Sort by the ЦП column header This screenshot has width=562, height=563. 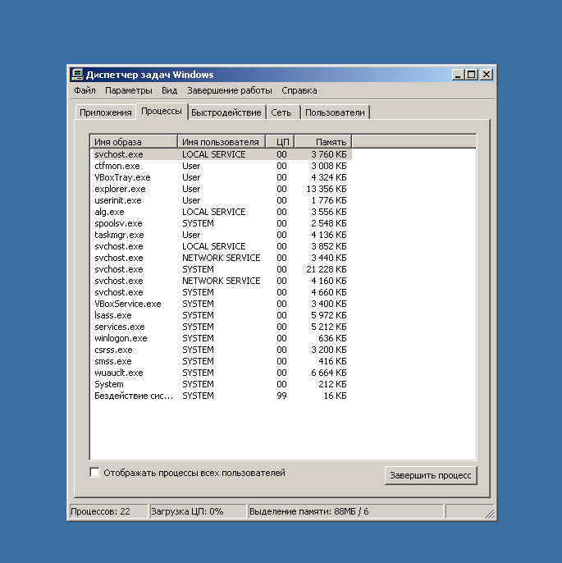point(280,142)
